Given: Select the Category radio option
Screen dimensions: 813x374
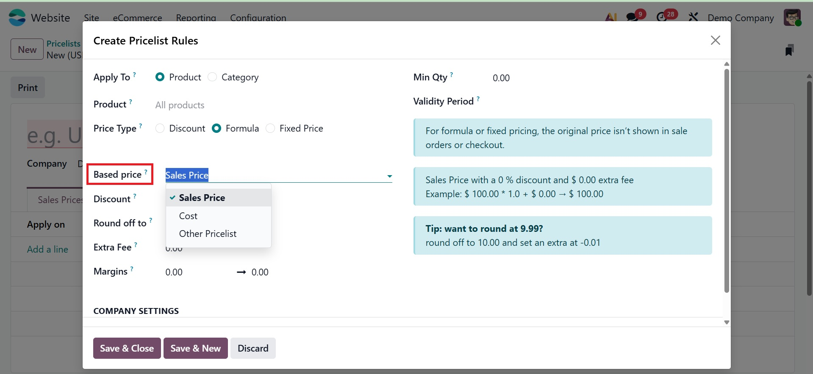Looking at the screenshot, I should [212, 77].
